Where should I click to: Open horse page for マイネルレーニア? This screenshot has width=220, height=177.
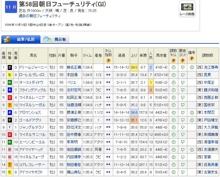pyautogui.click(x=32, y=97)
